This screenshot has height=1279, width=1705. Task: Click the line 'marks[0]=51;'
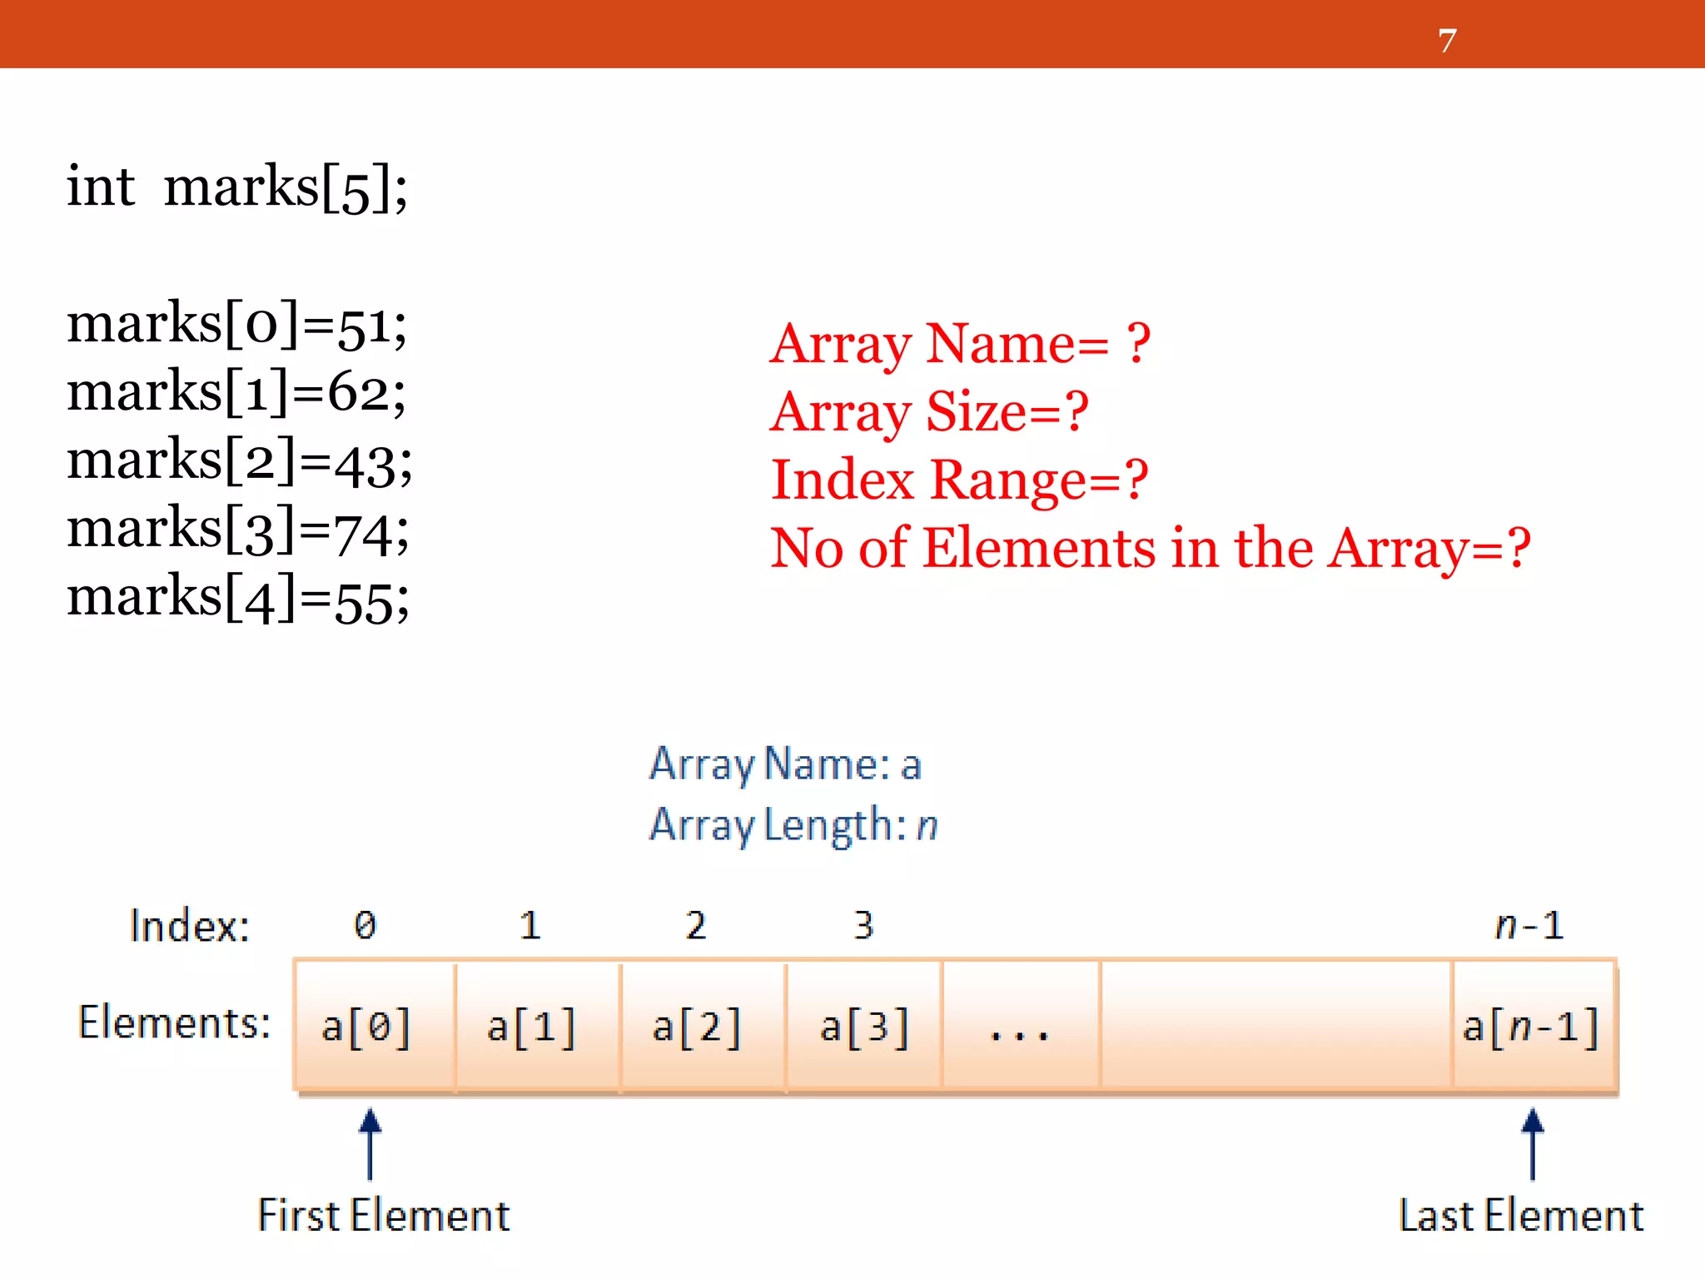pyautogui.click(x=237, y=324)
